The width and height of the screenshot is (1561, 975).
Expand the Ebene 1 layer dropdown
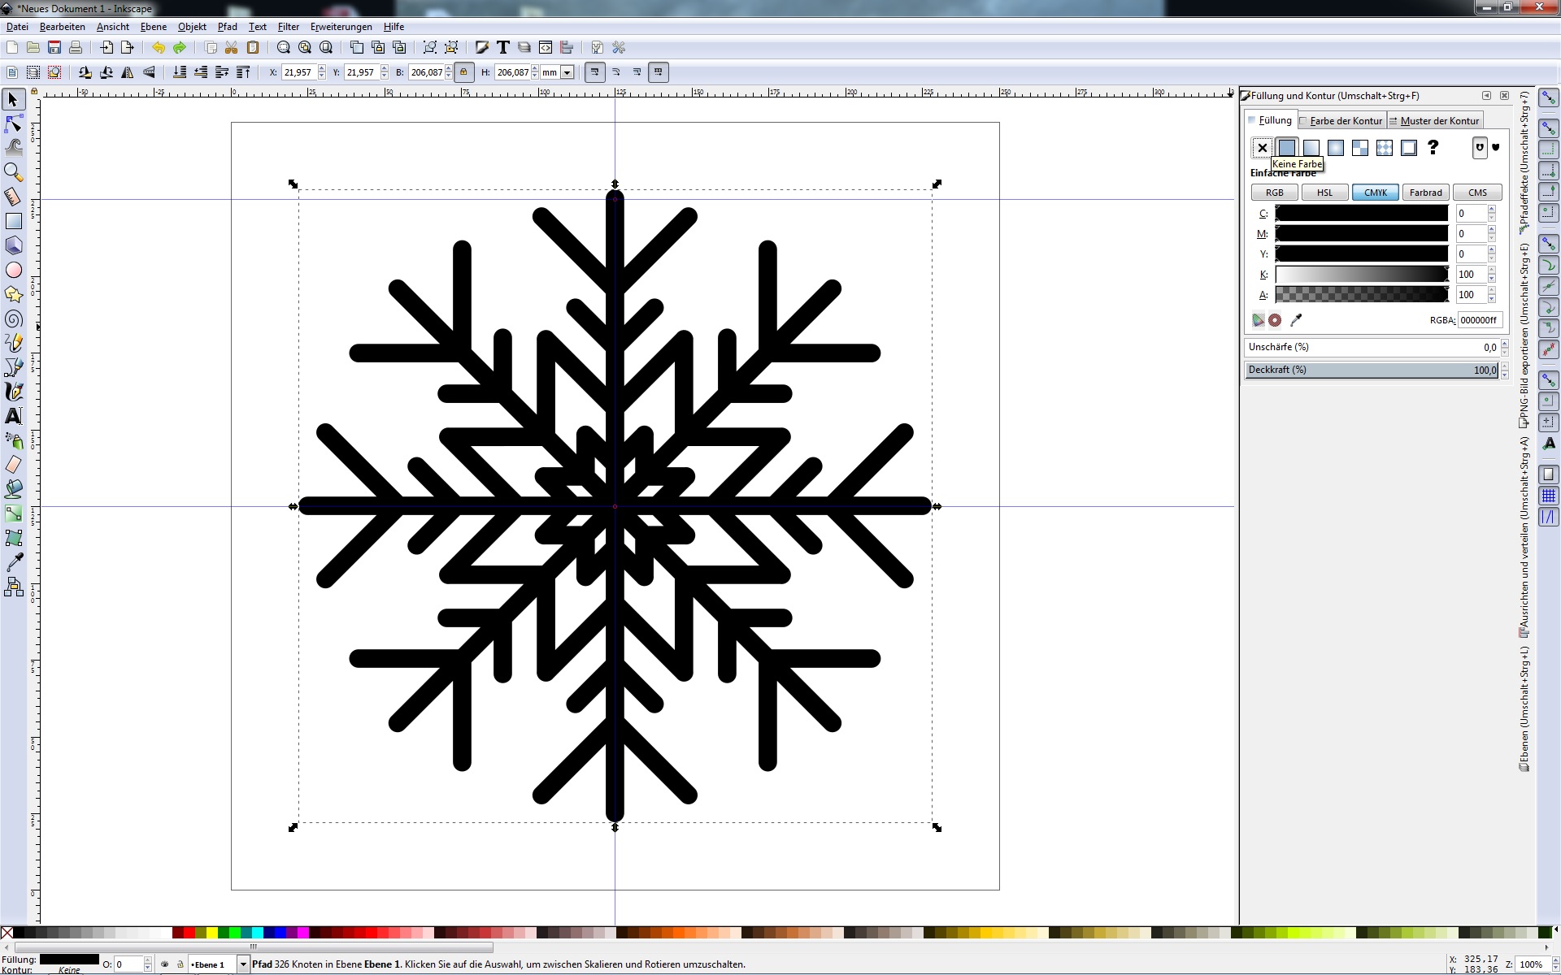click(x=242, y=964)
